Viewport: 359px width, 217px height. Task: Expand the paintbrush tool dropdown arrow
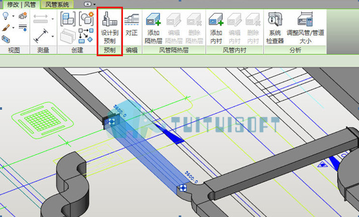tap(13, 28)
